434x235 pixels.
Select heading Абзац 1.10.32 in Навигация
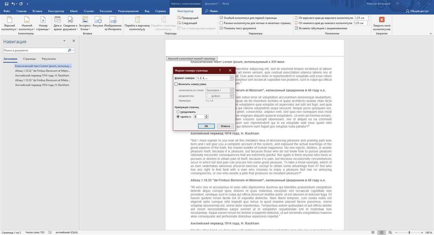[x=43, y=71]
